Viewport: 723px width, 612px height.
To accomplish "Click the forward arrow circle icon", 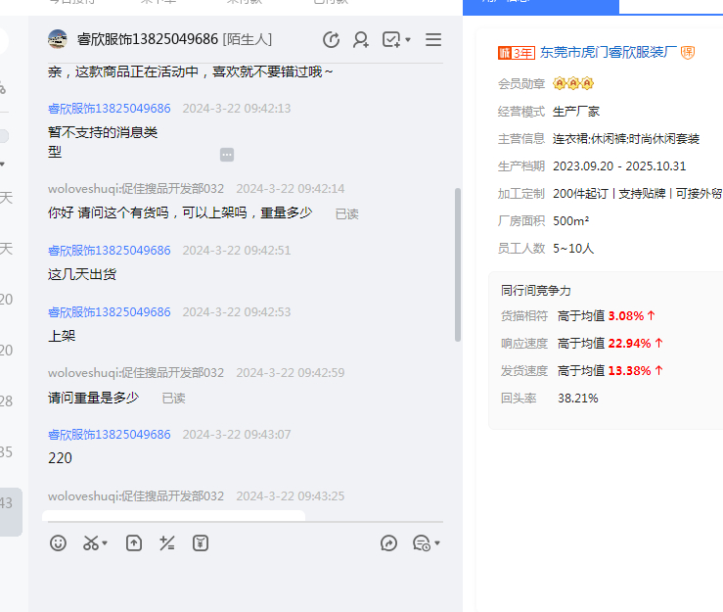I will point(388,542).
